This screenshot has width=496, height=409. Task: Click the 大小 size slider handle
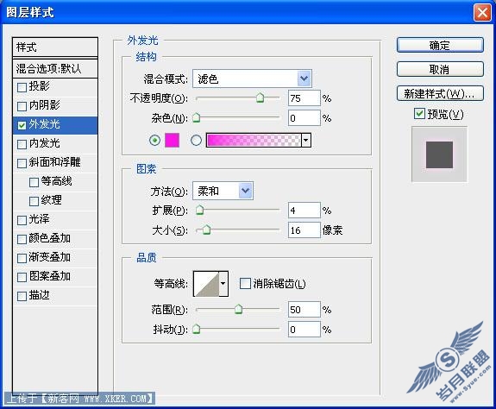pos(206,230)
